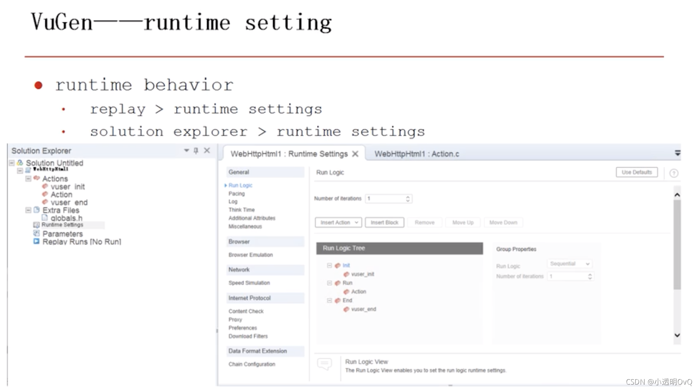This screenshot has width=698, height=390.
Task: Adjust the Number of iterations stepper arrows
Action: tap(408, 198)
